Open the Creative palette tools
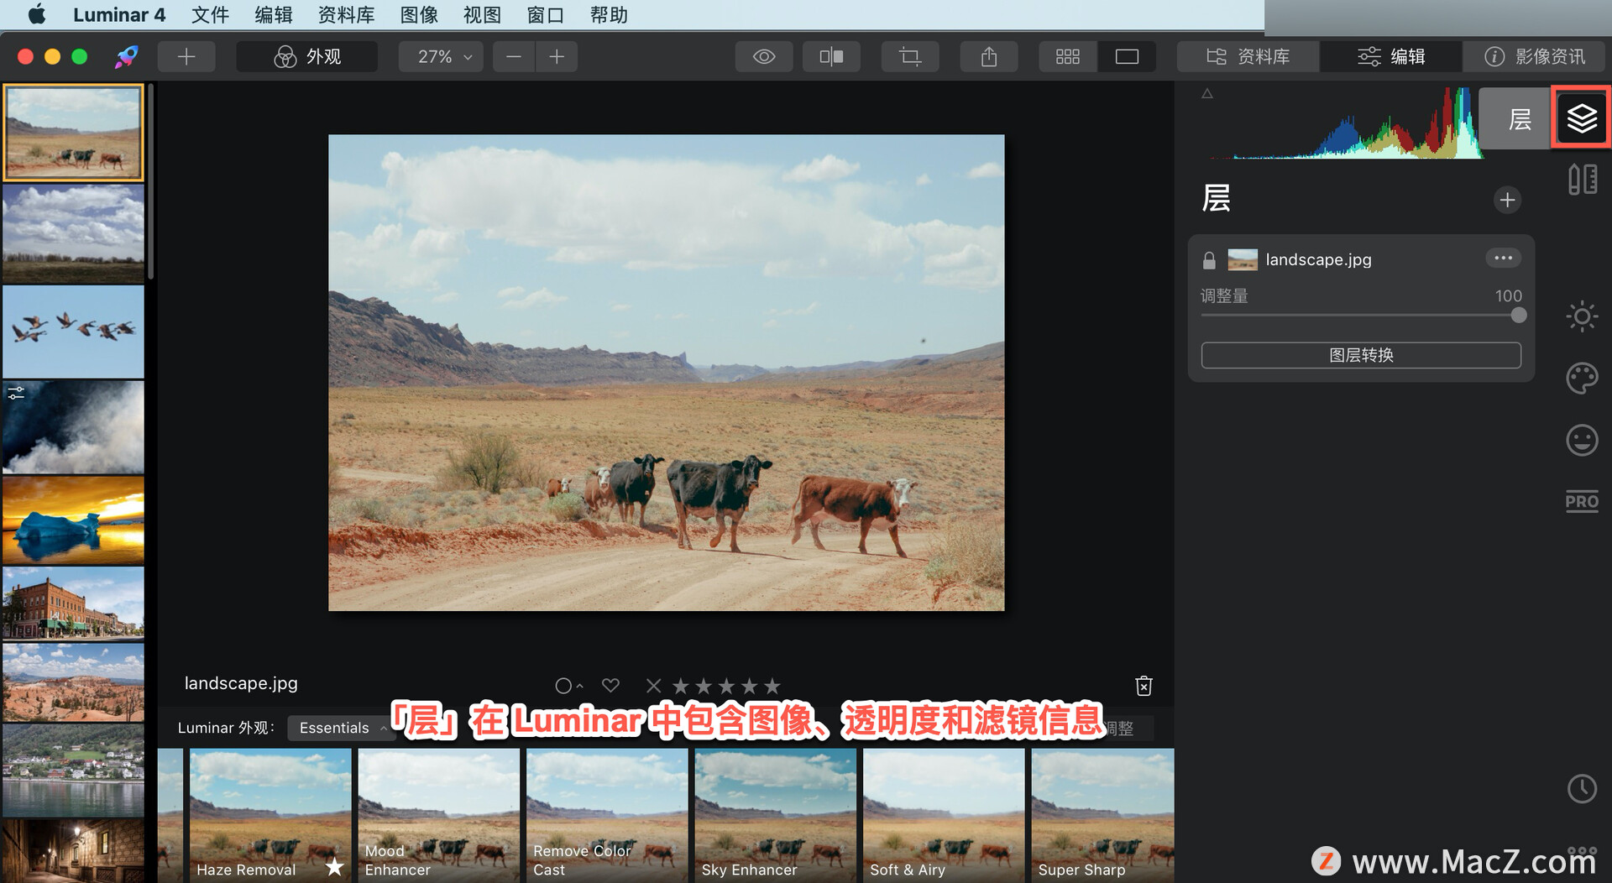 1582,379
